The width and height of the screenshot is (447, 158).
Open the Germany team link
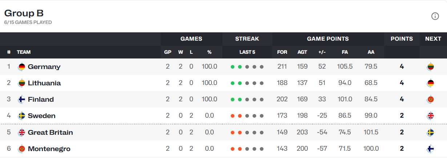click(x=44, y=67)
